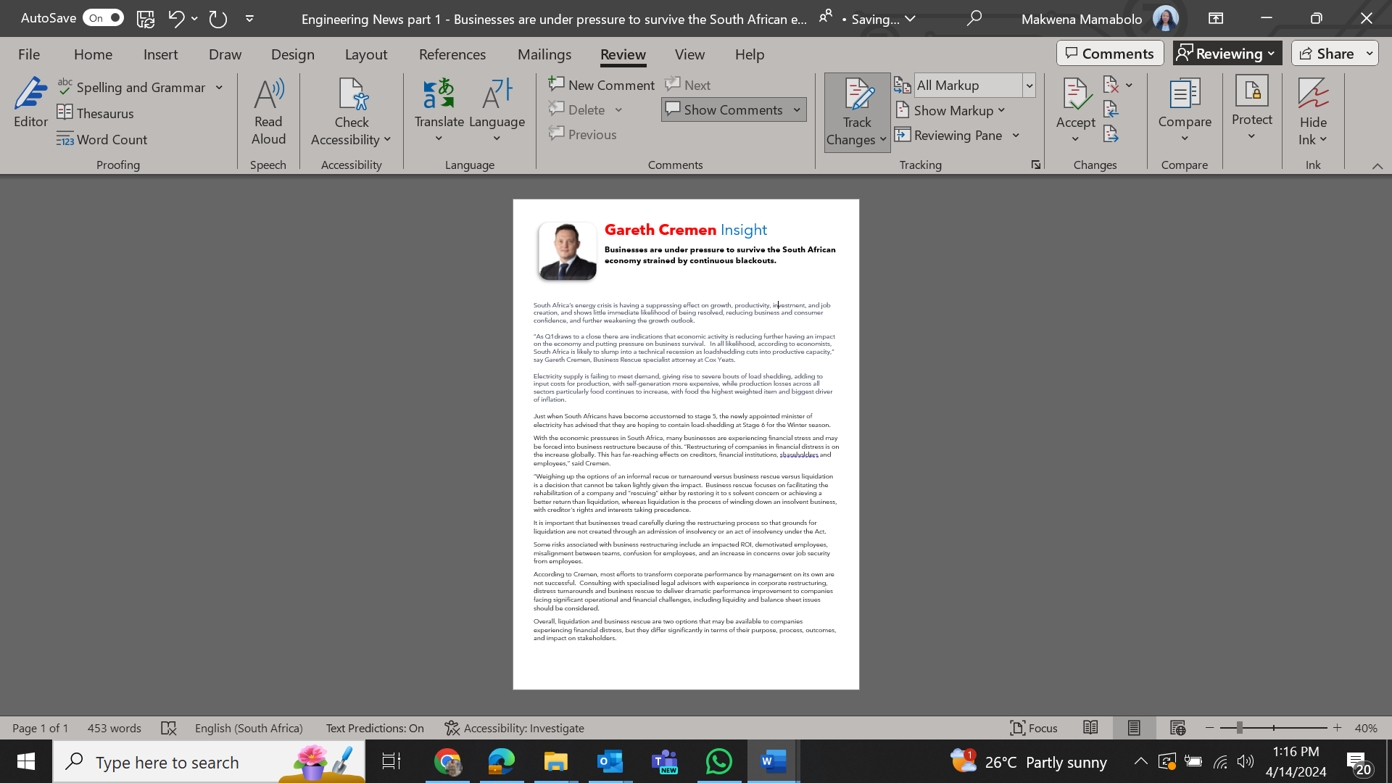This screenshot has width=1392, height=783.
Task: Go to Previous comment
Action: pos(583,134)
